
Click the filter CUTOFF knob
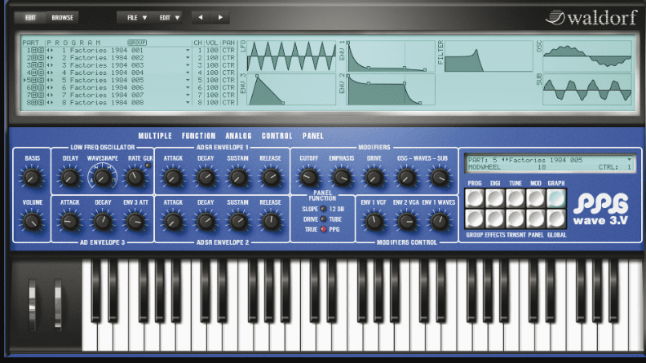click(308, 176)
